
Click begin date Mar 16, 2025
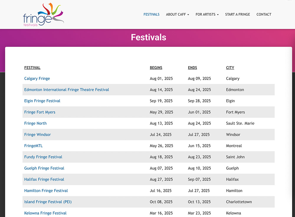pyautogui.click(x=161, y=213)
